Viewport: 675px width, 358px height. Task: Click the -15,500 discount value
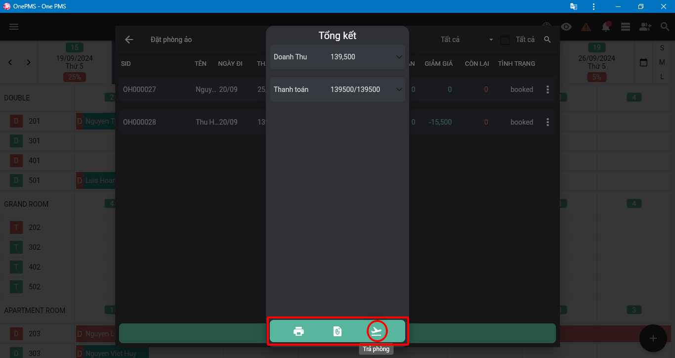coord(440,122)
